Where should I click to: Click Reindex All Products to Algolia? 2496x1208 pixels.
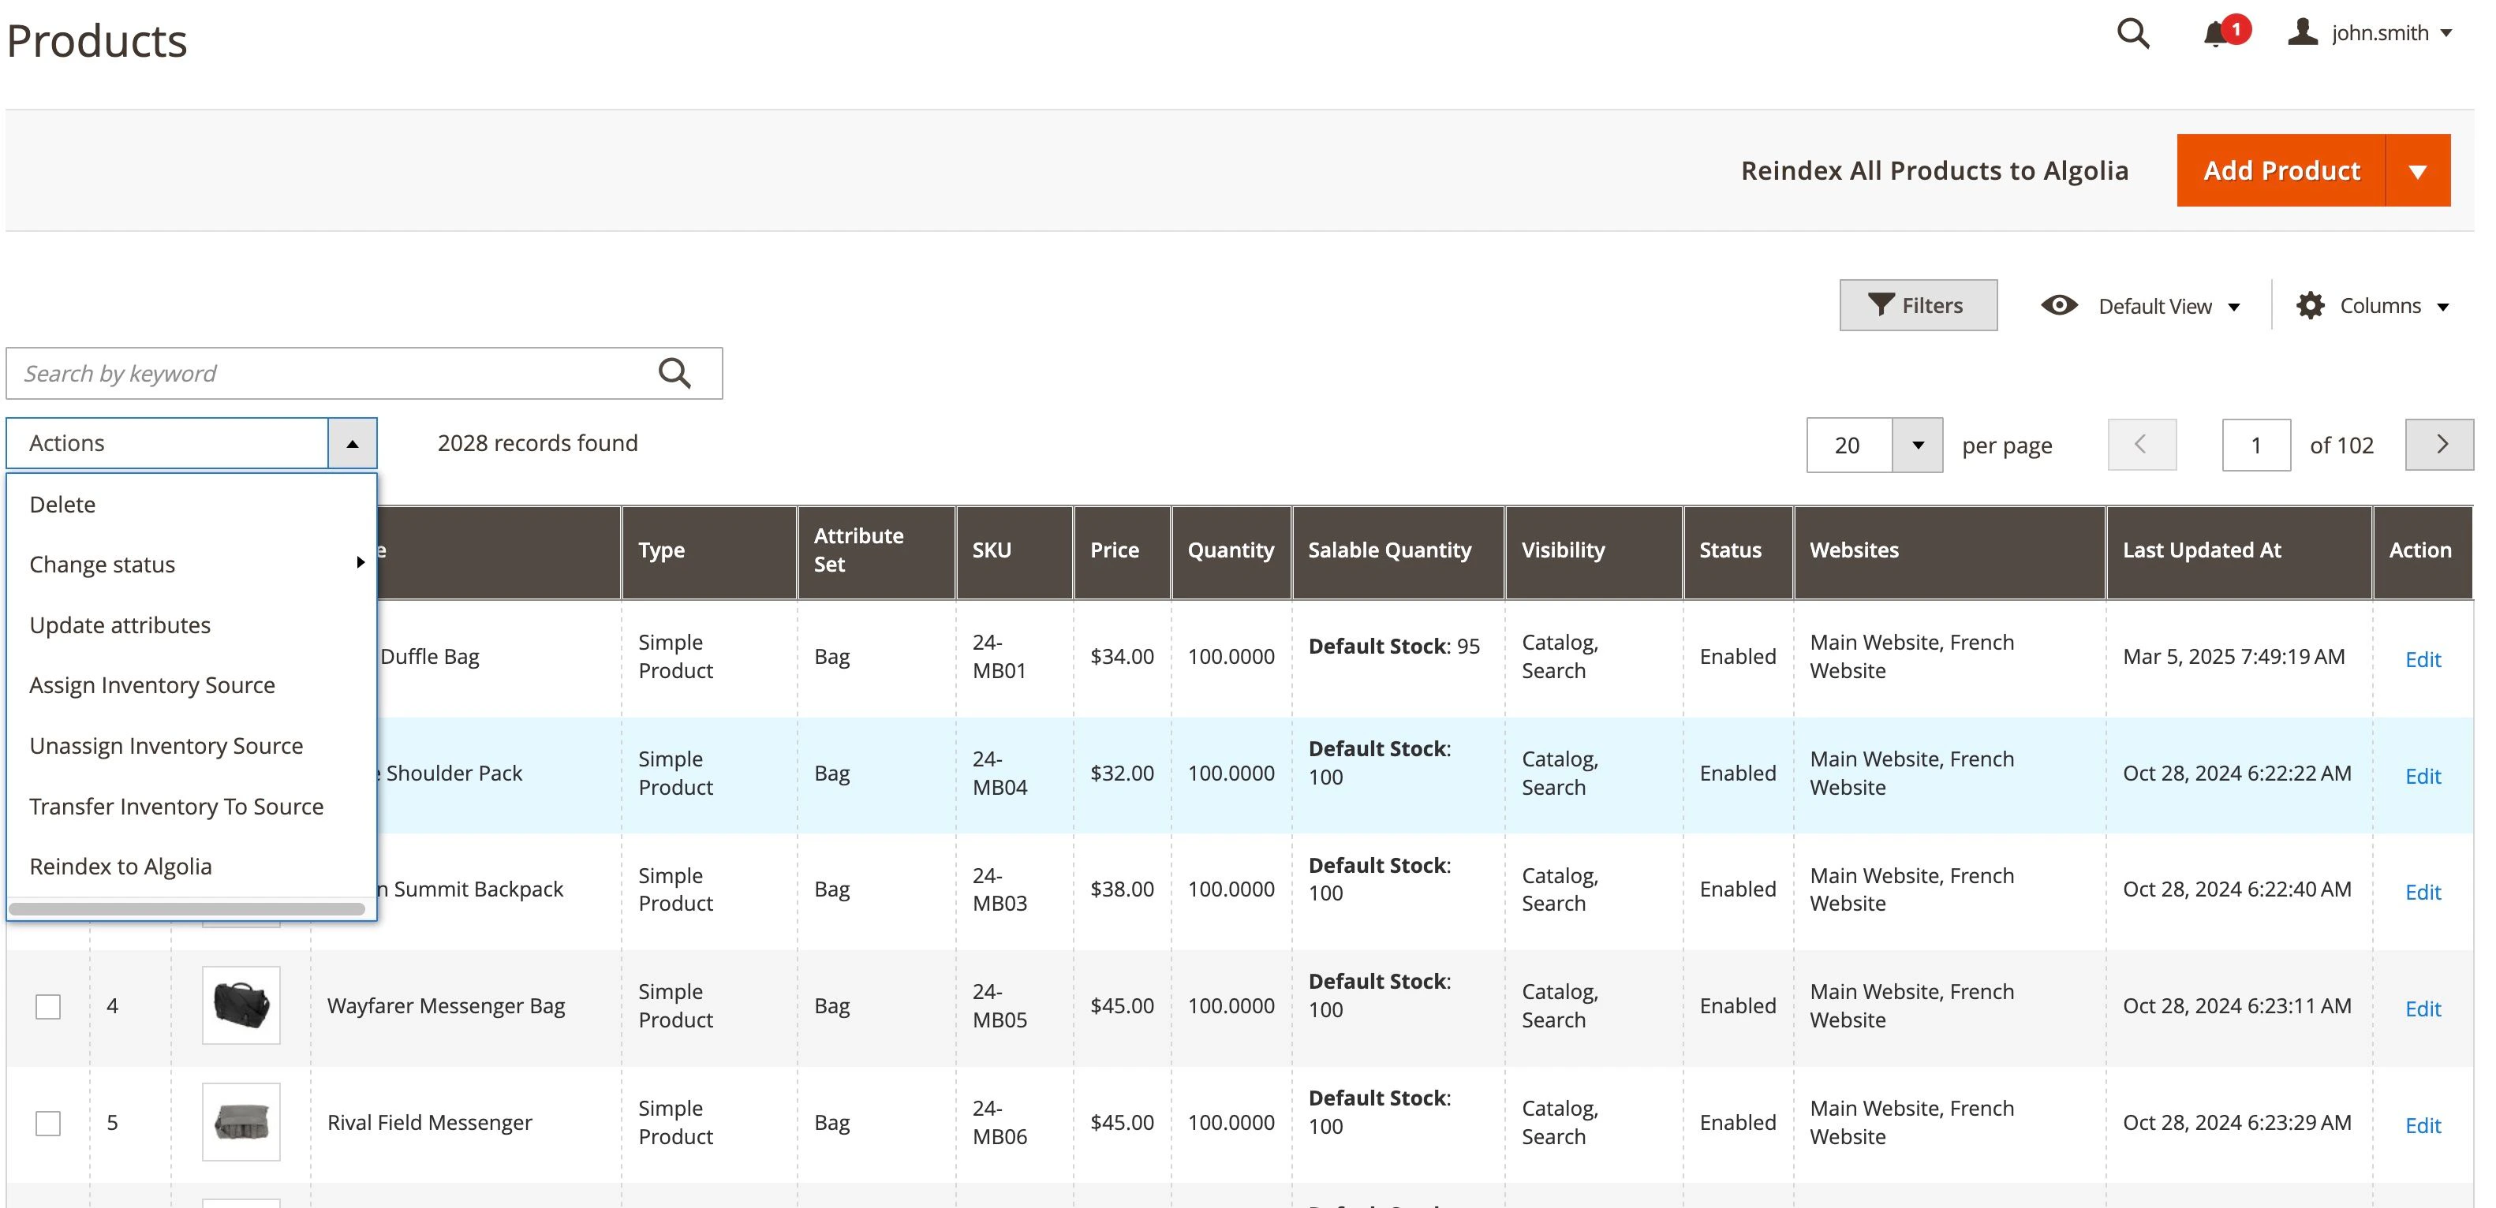1934,170
